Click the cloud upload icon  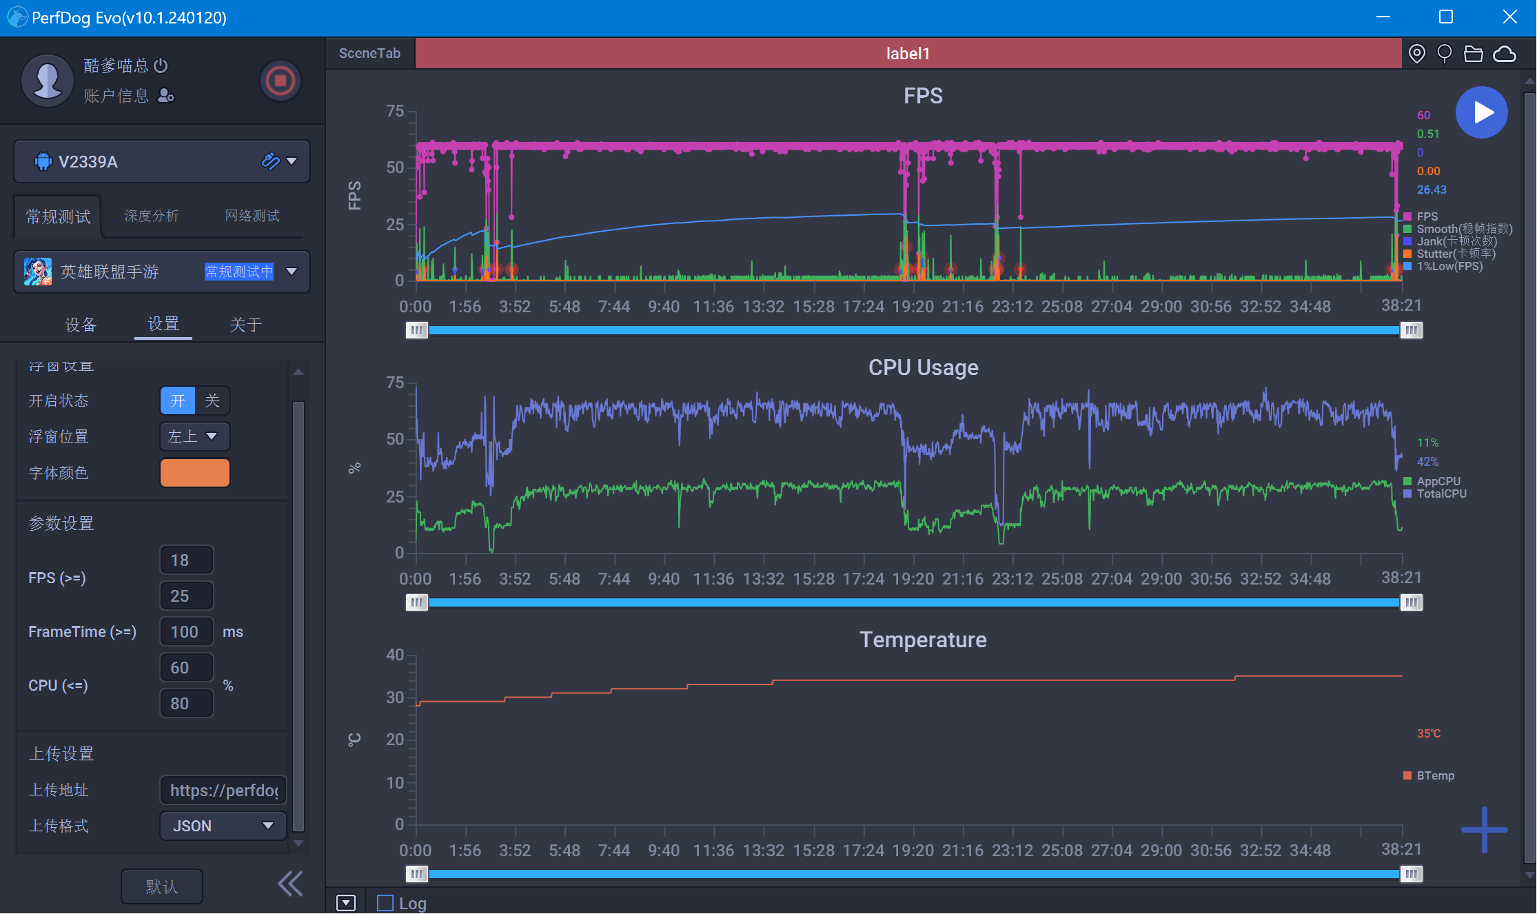pyautogui.click(x=1504, y=54)
